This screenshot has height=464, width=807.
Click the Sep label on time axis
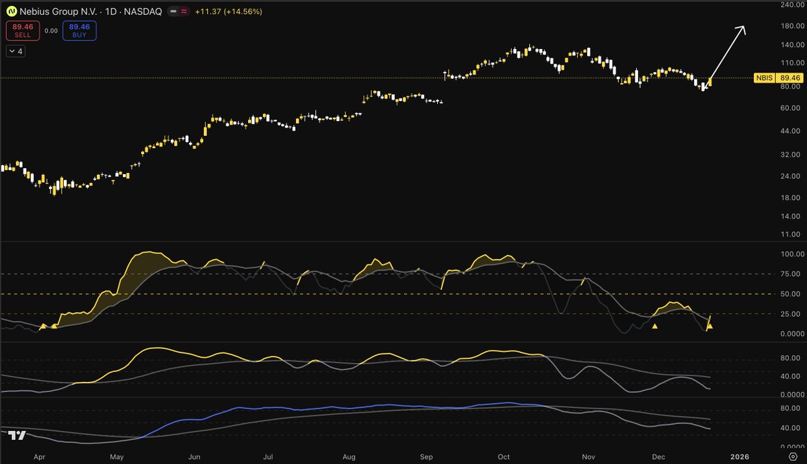[x=426, y=456]
